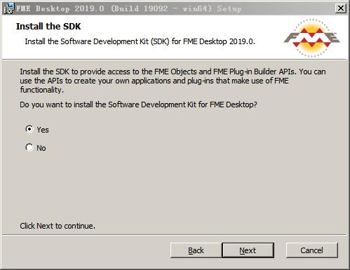Click the gray FME lettering in the logo

[x=312, y=37]
